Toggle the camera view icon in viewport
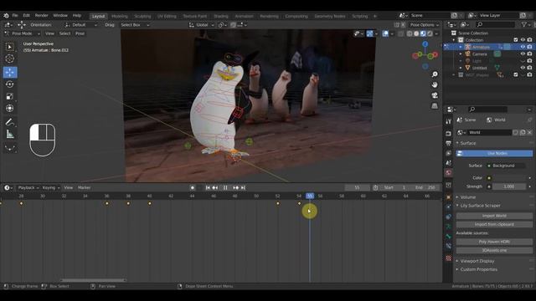The image size is (536, 301). point(435,95)
